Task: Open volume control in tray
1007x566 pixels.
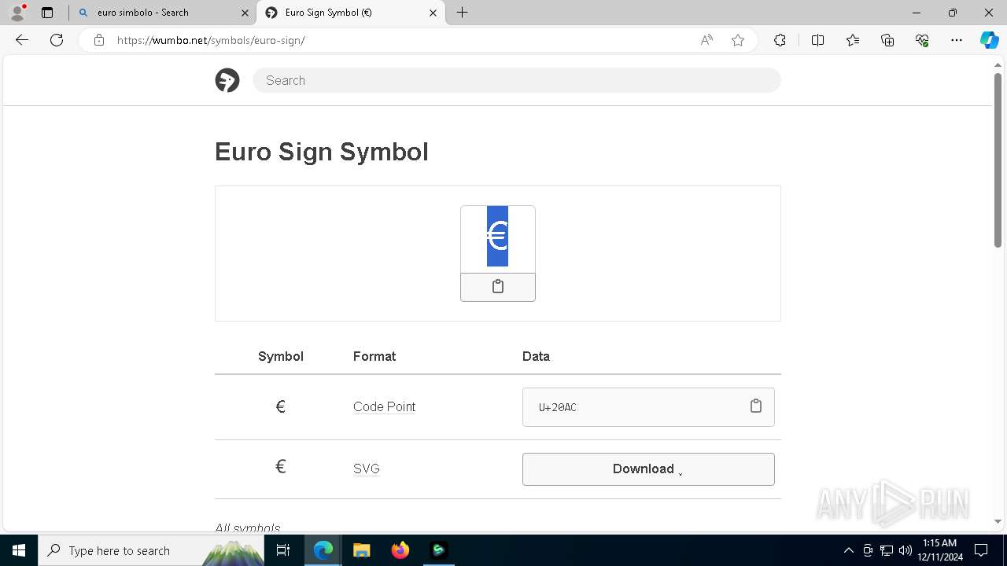Action: [906, 550]
